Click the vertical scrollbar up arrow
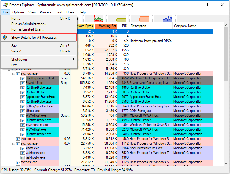Image resolution: width=230 pixels, height=174 pixels. tap(226, 25)
